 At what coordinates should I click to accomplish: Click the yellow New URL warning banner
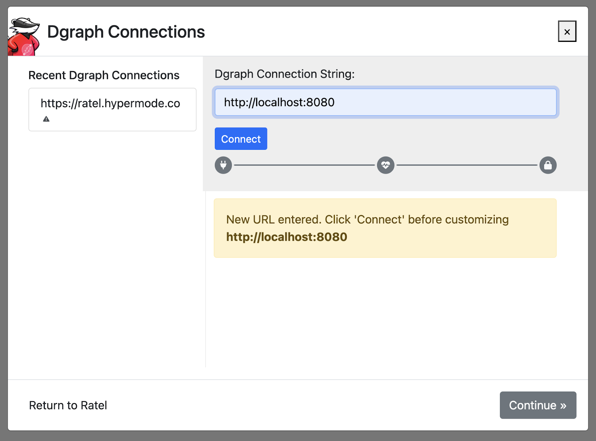(x=385, y=228)
